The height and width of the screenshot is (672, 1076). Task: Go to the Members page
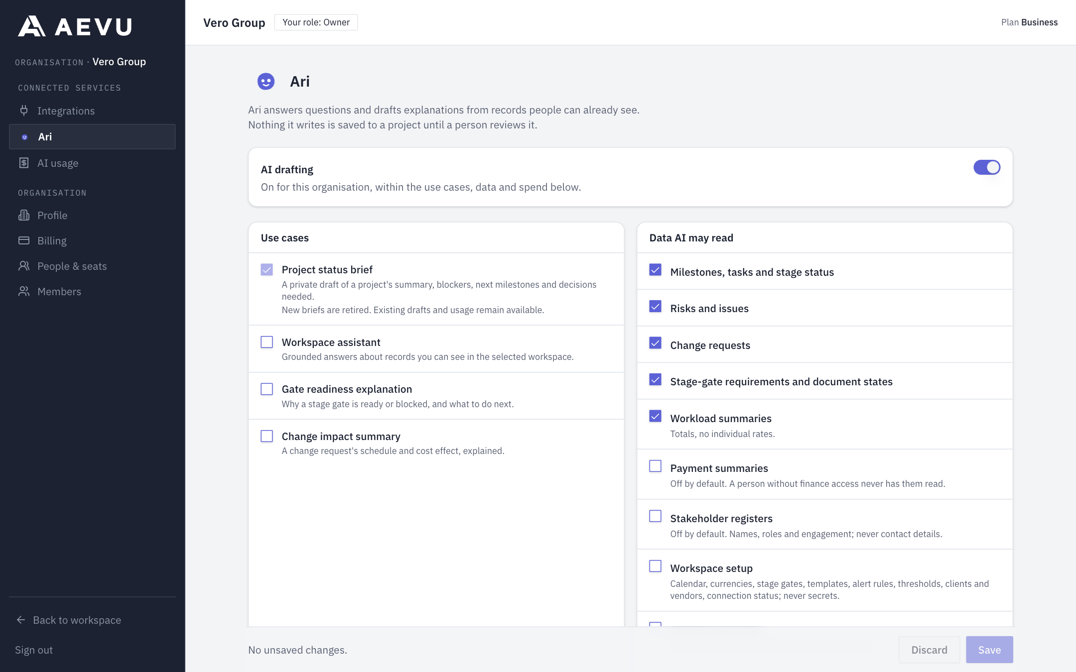pos(92,291)
